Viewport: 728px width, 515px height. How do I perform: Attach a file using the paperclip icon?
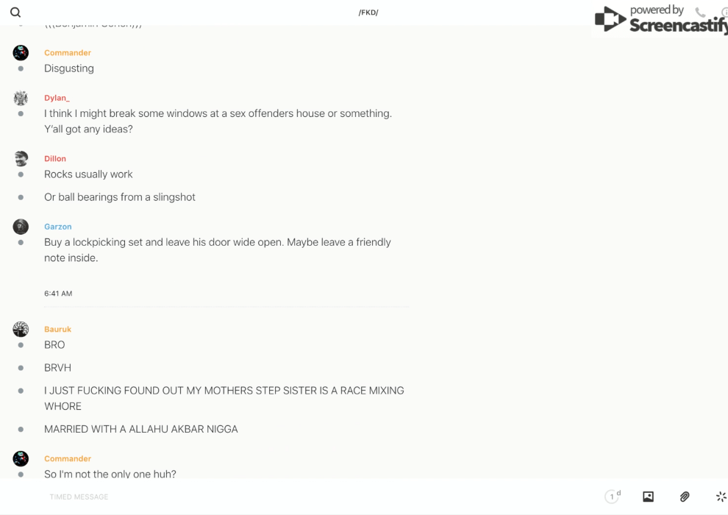(x=685, y=497)
